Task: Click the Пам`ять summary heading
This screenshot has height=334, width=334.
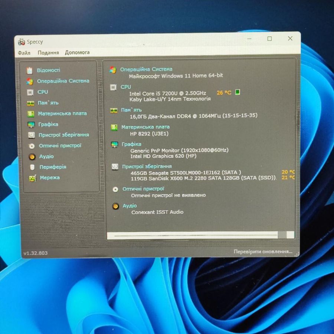Action: point(131,110)
